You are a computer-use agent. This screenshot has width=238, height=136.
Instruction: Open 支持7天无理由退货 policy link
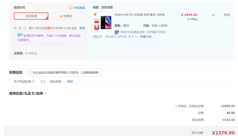tap(143, 32)
